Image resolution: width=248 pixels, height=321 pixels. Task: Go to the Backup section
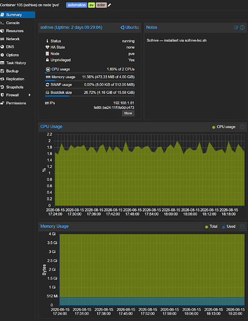point(17,71)
